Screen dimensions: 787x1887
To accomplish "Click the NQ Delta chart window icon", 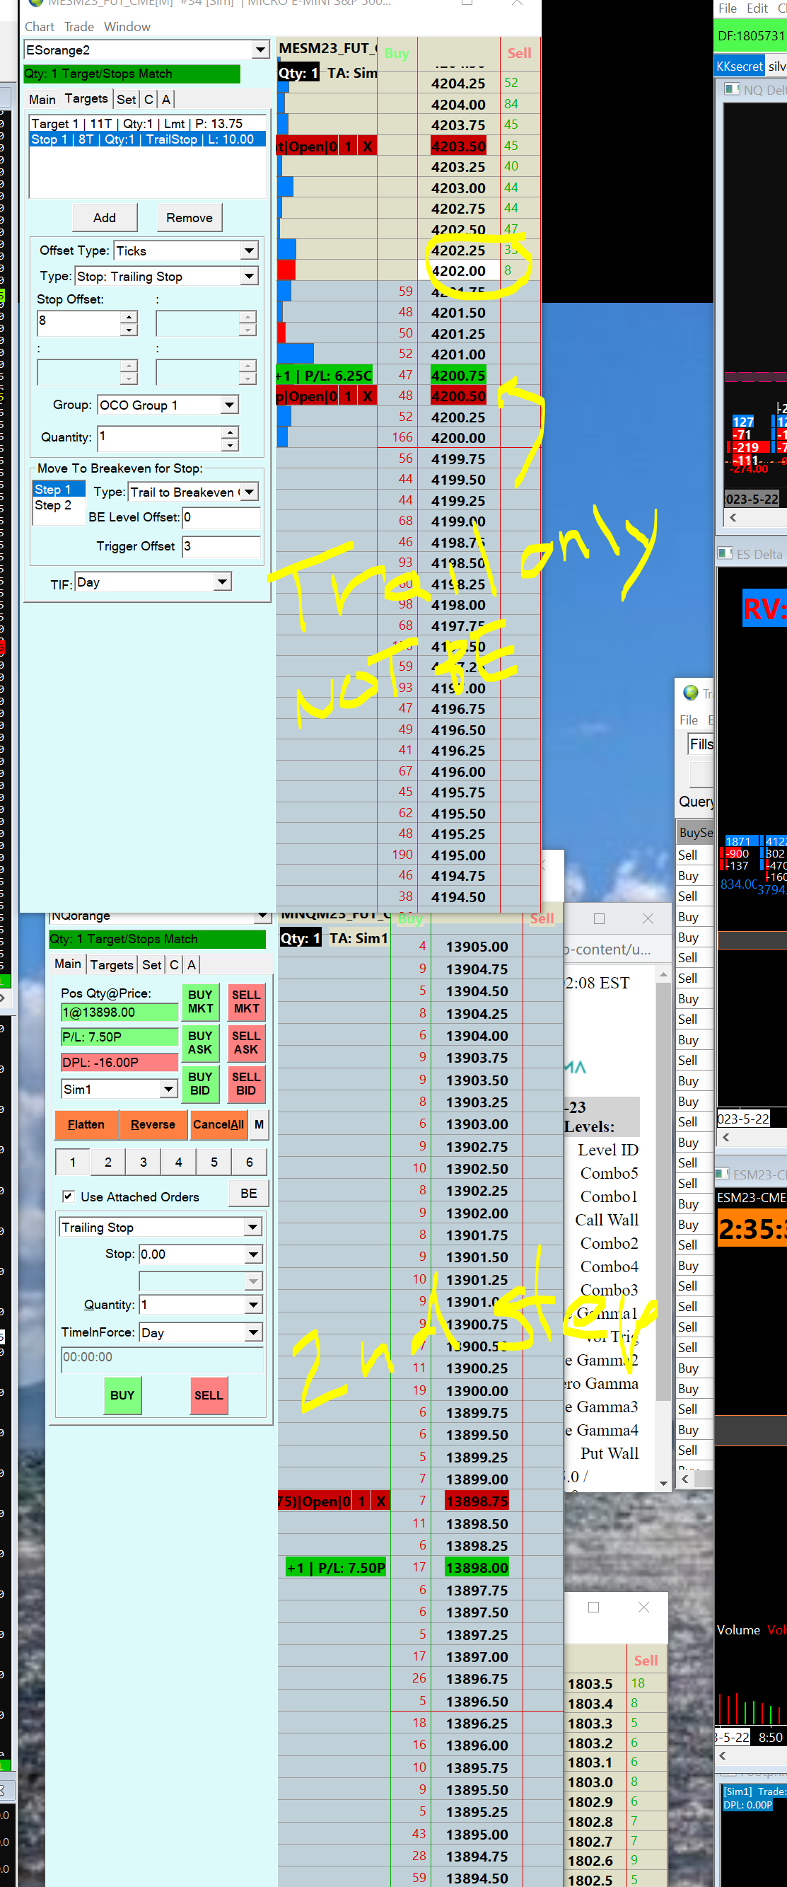I will (731, 89).
